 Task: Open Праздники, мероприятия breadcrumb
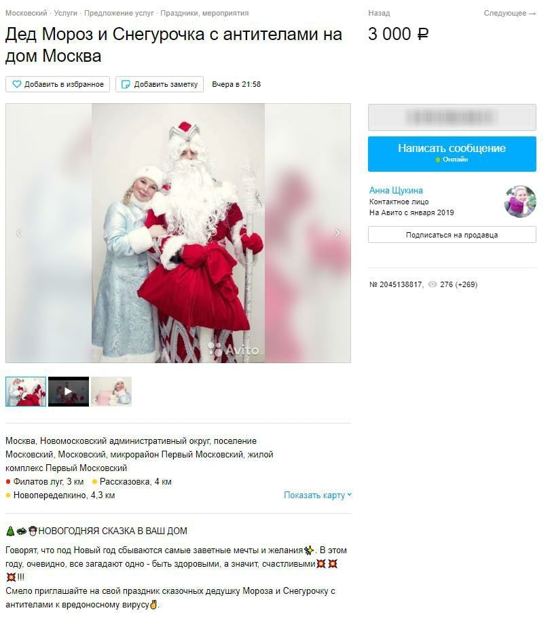click(x=204, y=13)
